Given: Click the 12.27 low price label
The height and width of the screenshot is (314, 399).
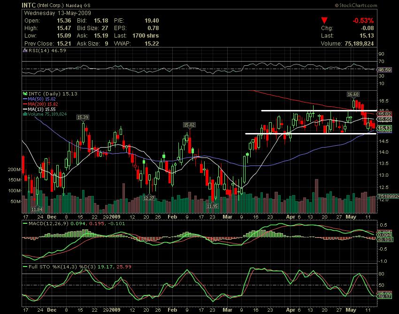Looking at the screenshot, I should click(149, 198).
